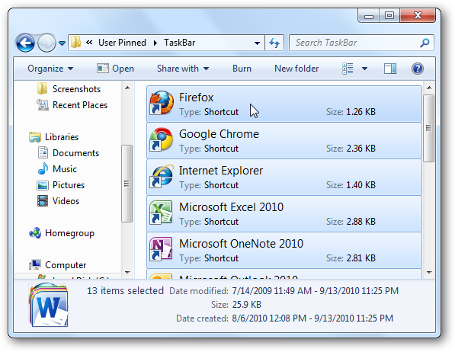
Task: Click the Word thumbnail in details pane
Action: (49, 306)
